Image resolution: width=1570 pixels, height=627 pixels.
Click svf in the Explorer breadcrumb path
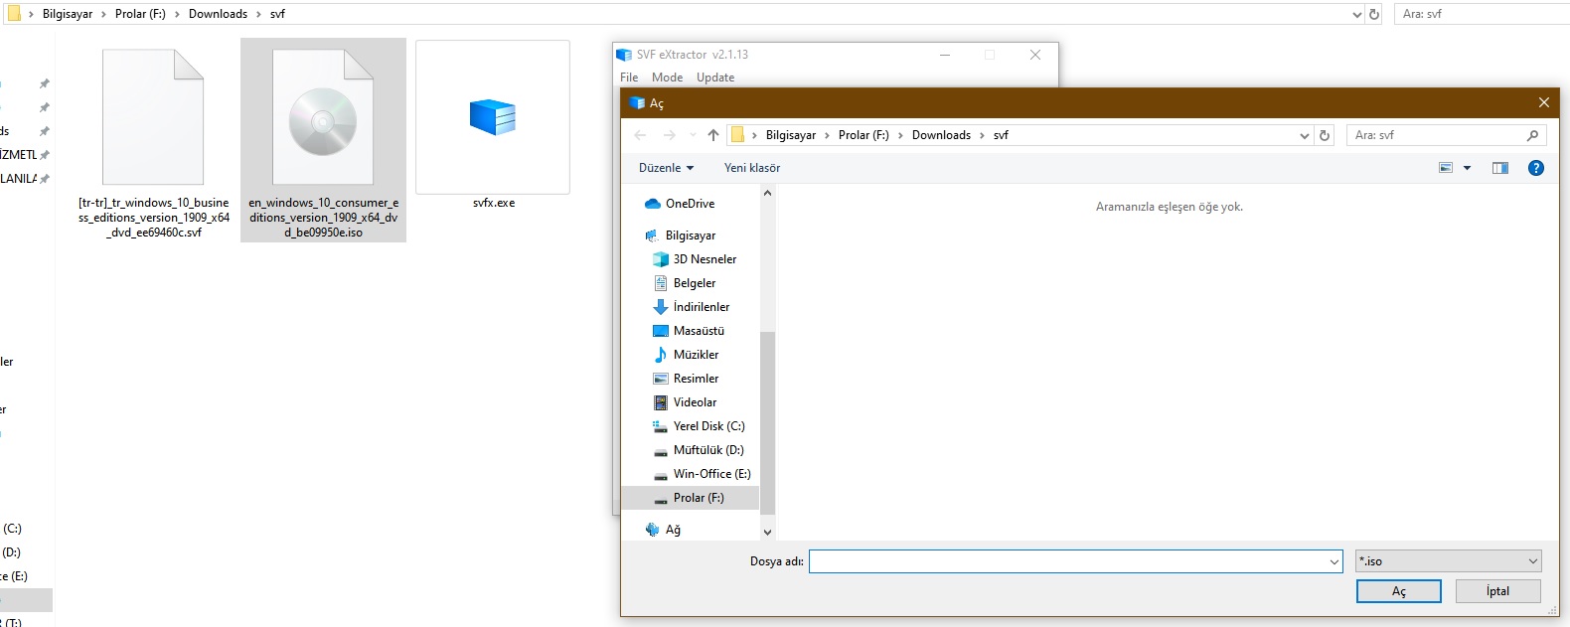277,14
